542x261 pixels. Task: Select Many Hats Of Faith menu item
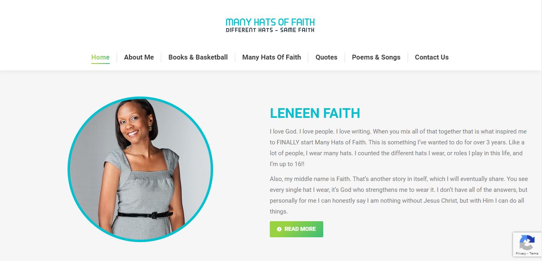(271, 57)
